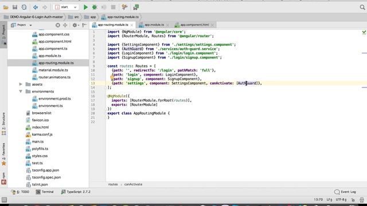This screenshot has height=206, width=367.
Task: Navigate back with the left arrow icon
Action: tap(36, 7)
